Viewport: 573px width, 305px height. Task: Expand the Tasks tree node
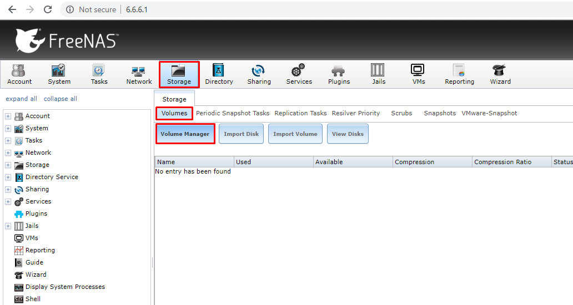coord(8,140)
